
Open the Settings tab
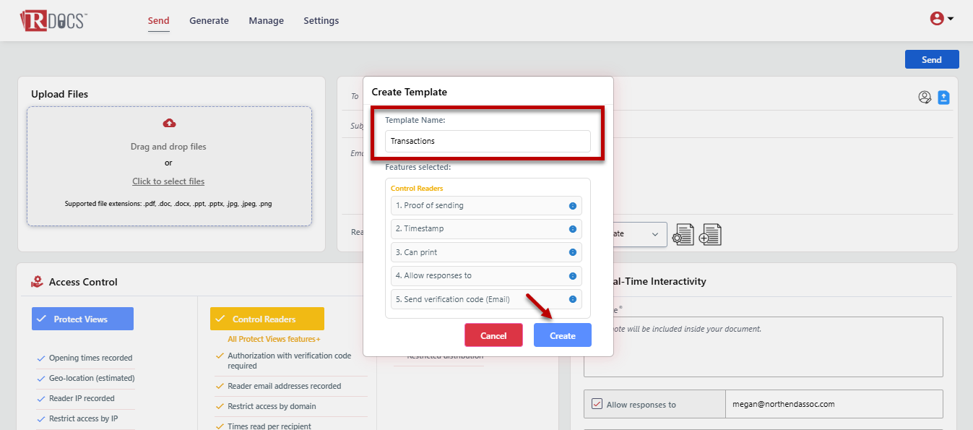tap(321, 21)
